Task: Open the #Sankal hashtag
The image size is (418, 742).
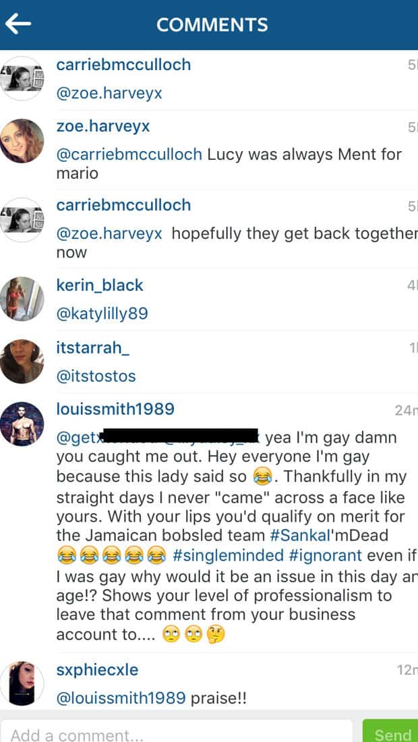Action: (297, 535)
